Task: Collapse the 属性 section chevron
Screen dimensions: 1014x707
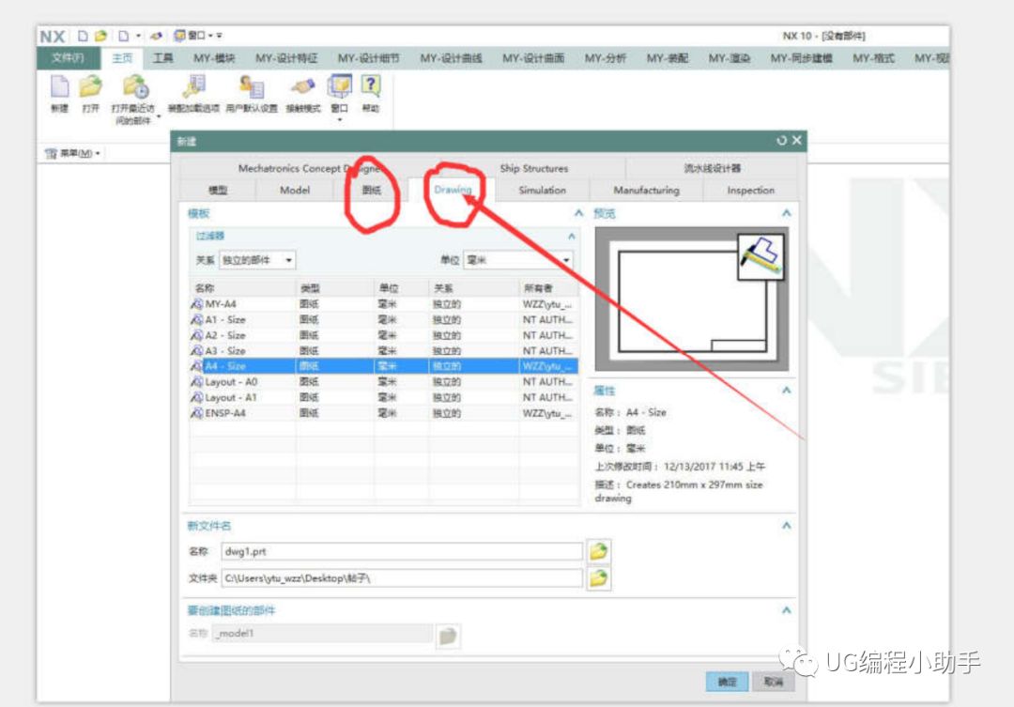Action: tap(787, 390)
